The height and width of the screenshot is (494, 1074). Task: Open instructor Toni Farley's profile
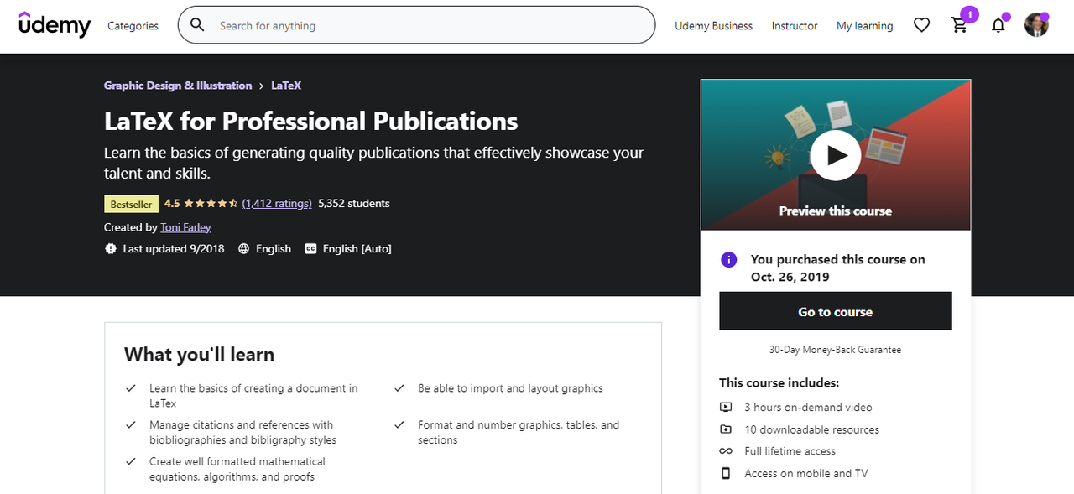coord(185,227)
